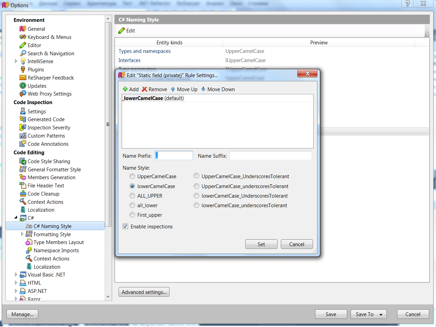Open the Inspection Severity icon

23,127
